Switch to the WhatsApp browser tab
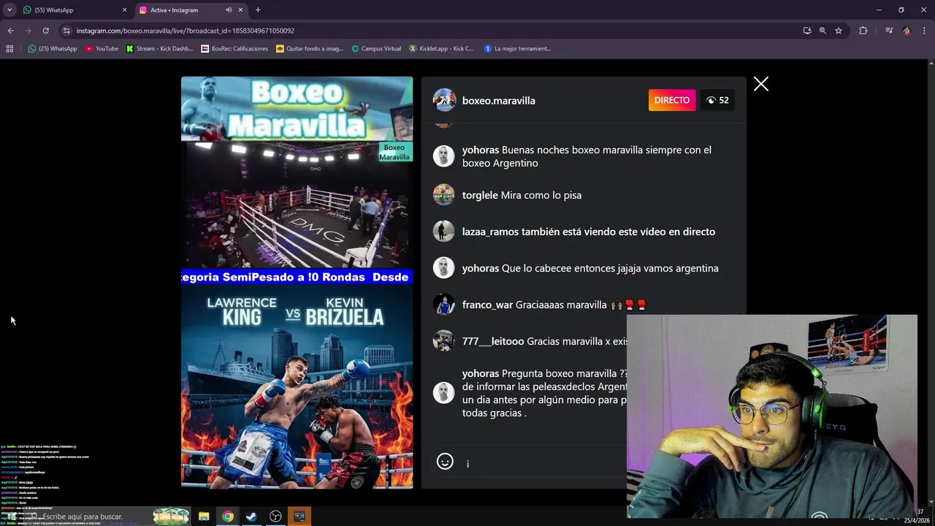 (75, 10)
